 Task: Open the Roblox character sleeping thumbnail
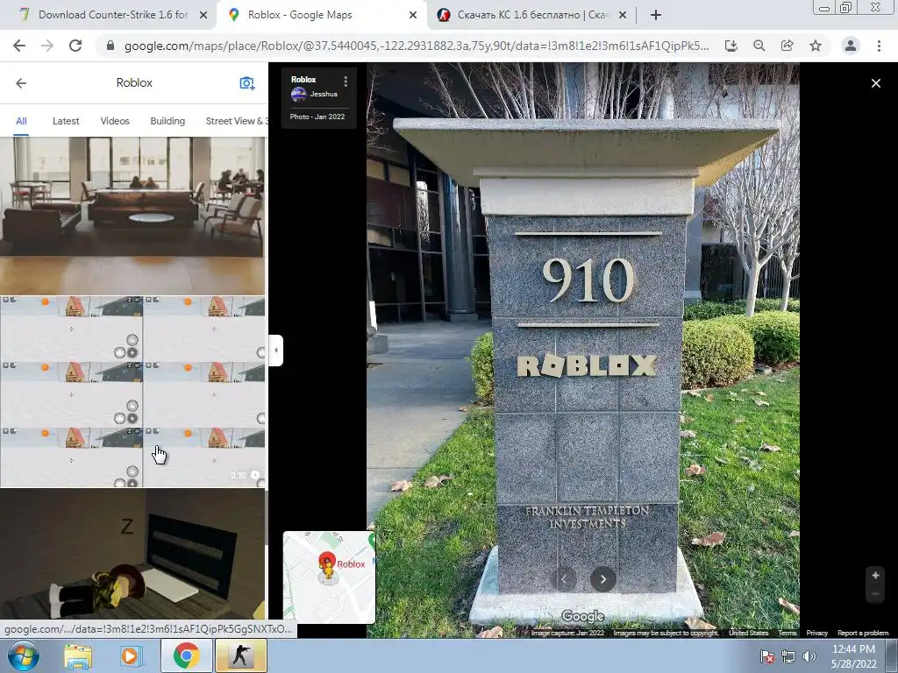(132, 554)
